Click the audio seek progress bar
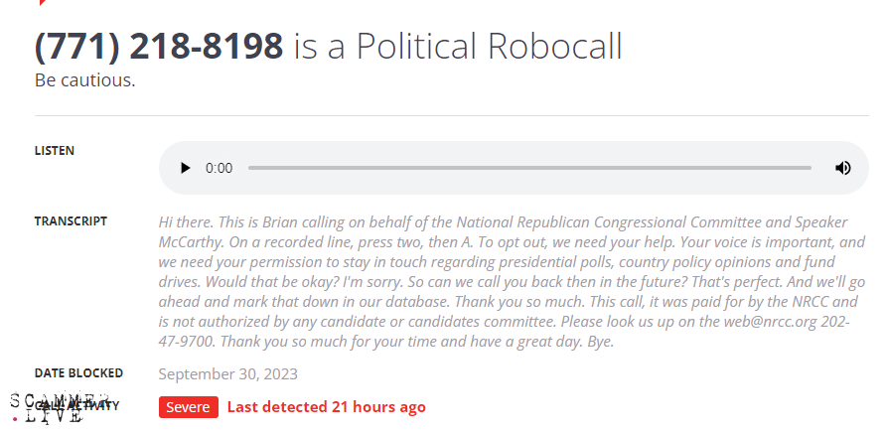Screen dimensions: 885x435 [x=528, y=168]
